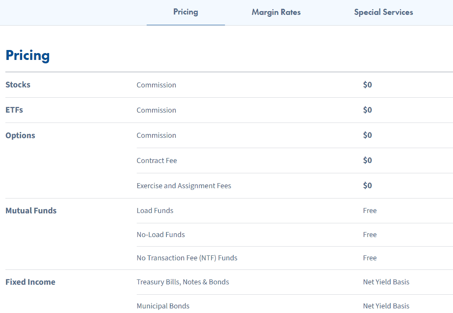Click the Load Funds label
This screenshot has height=313, width=453.
(x=155, y=210)
